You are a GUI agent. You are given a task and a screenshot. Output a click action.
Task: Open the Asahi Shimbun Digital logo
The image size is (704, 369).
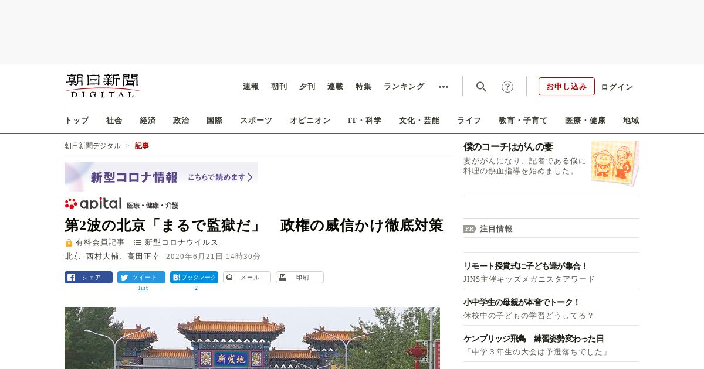coord(103,86)
